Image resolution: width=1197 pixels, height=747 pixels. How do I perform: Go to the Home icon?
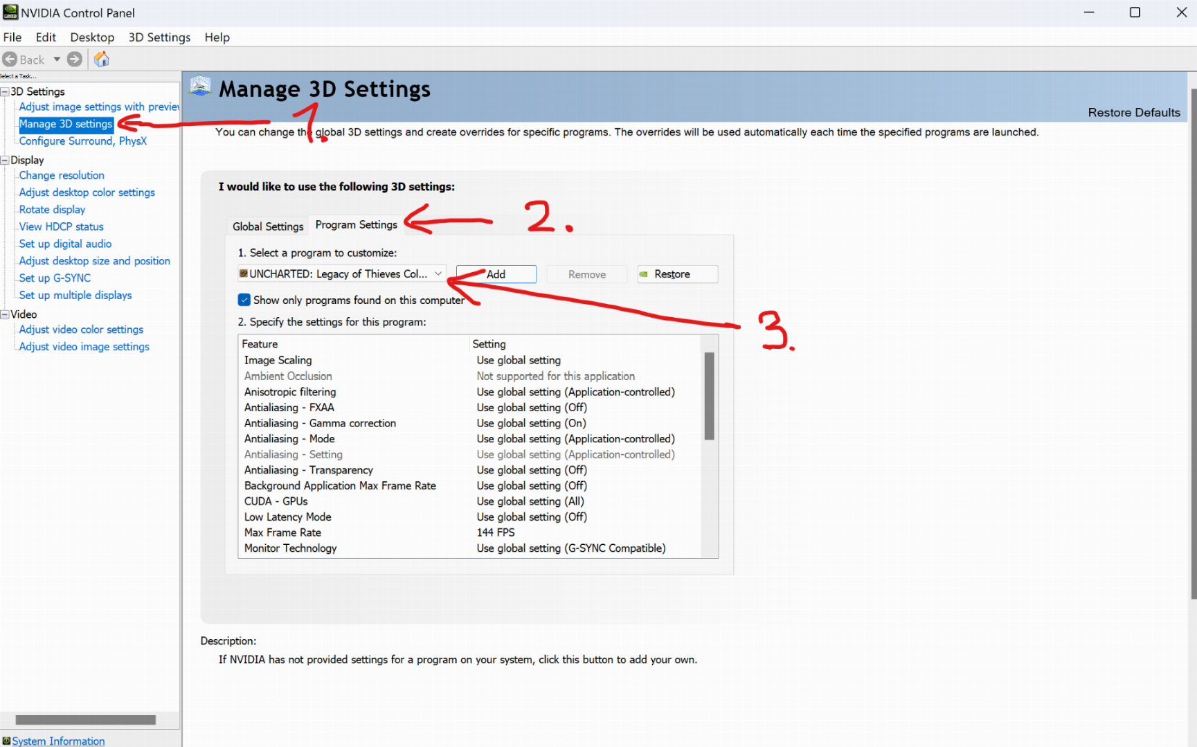pyautogui.click(x=102, y=60)
